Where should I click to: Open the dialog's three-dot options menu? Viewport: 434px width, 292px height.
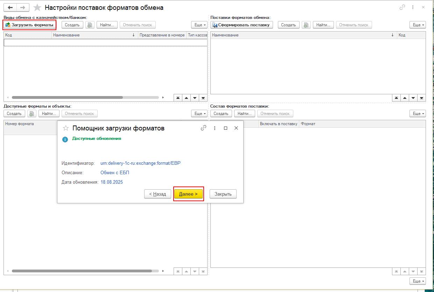[215, 128]
